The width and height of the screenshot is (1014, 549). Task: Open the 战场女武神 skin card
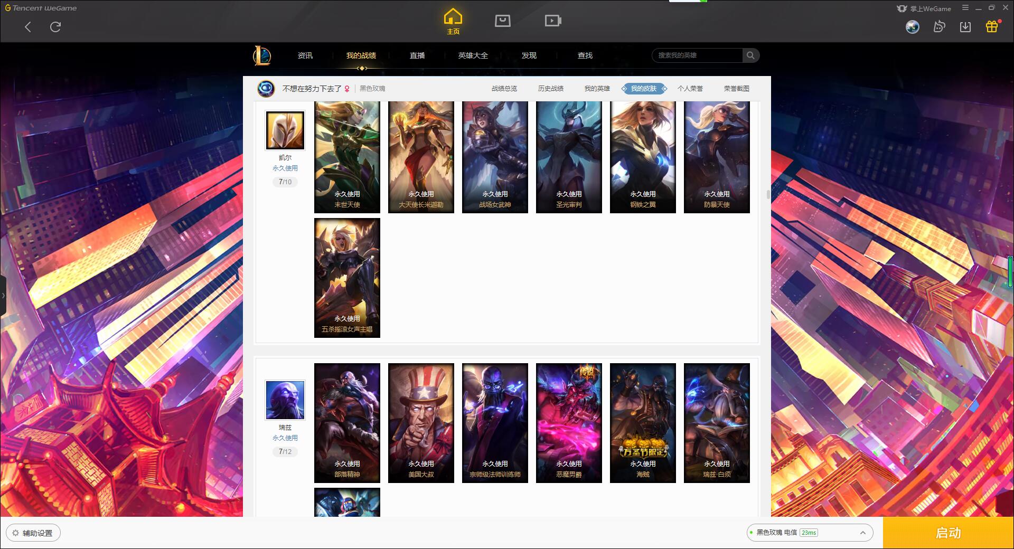click(495, 157)
